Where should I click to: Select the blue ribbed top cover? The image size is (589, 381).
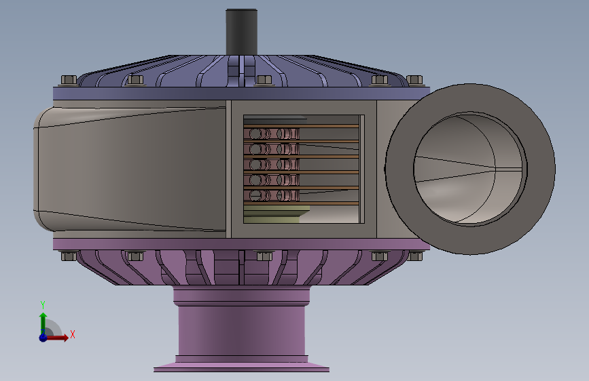click(x=241, y=77)
